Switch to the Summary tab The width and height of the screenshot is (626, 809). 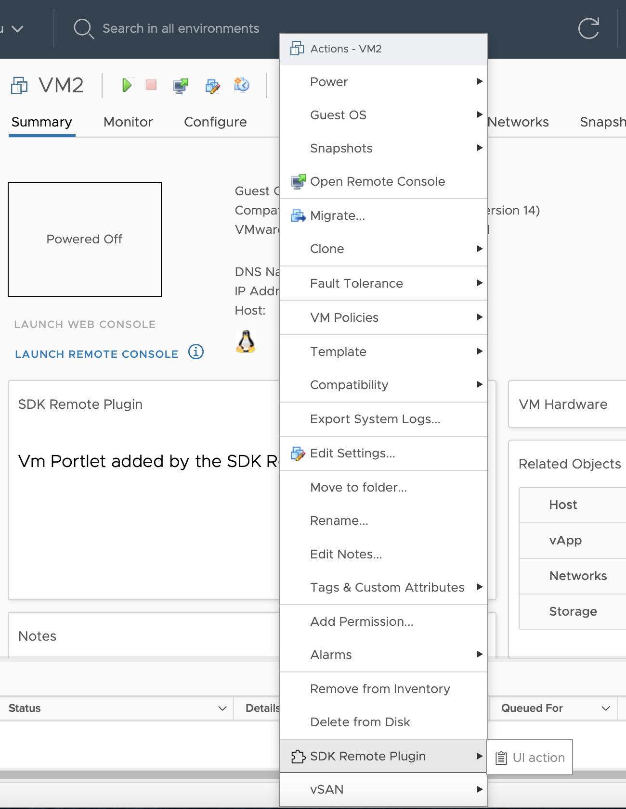(x=42, y=122)
